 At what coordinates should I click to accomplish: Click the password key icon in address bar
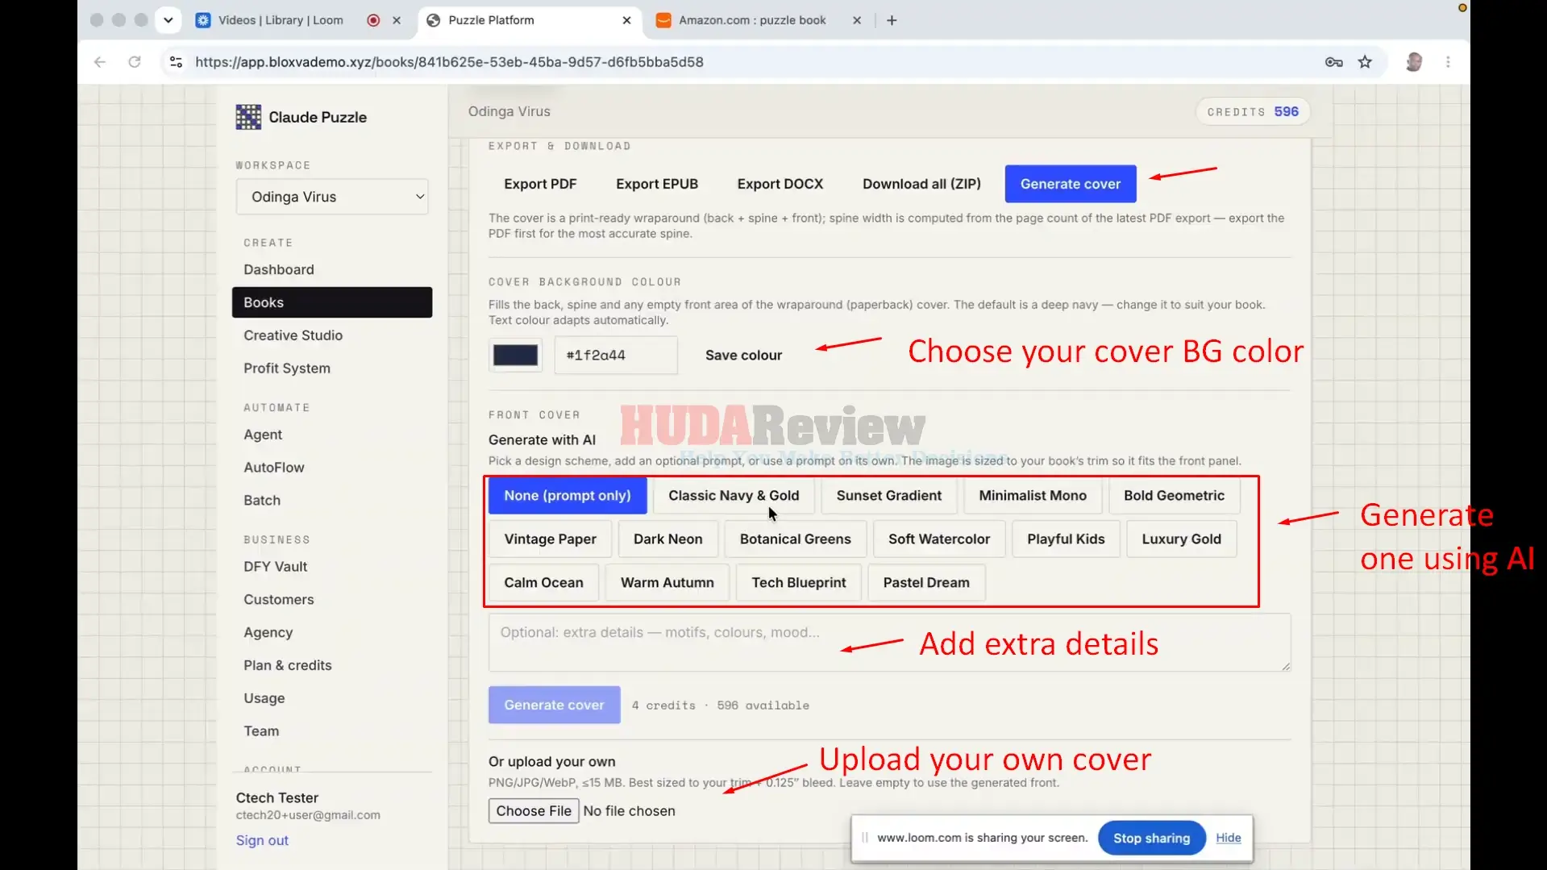click(1333, 62)
